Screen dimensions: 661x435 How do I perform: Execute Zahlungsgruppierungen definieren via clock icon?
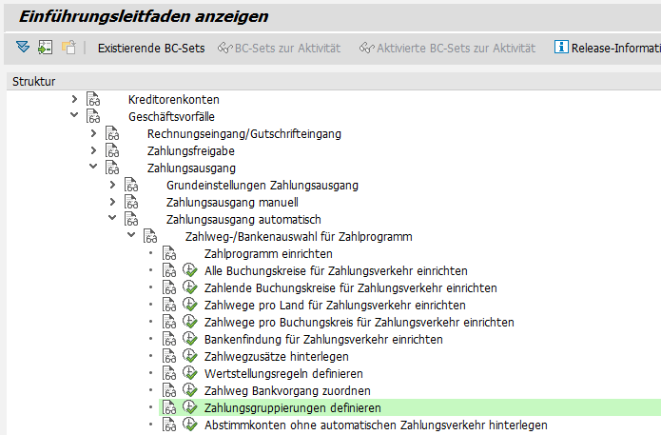[x=190, y=408]
